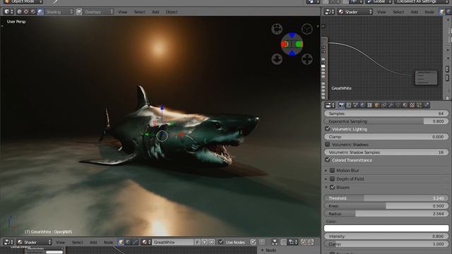
Task: Click the Bloom Knee slider
Action: point(386,206)
